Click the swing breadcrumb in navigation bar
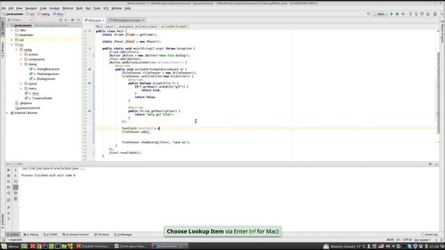 point(43,14)
